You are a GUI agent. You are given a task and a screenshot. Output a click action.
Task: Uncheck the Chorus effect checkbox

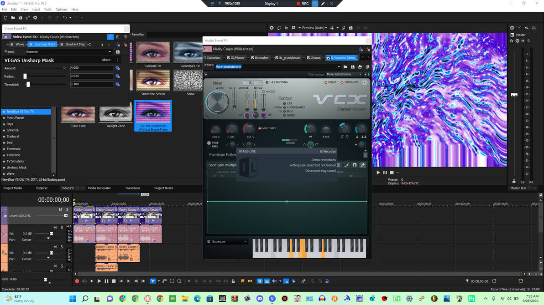308,58
